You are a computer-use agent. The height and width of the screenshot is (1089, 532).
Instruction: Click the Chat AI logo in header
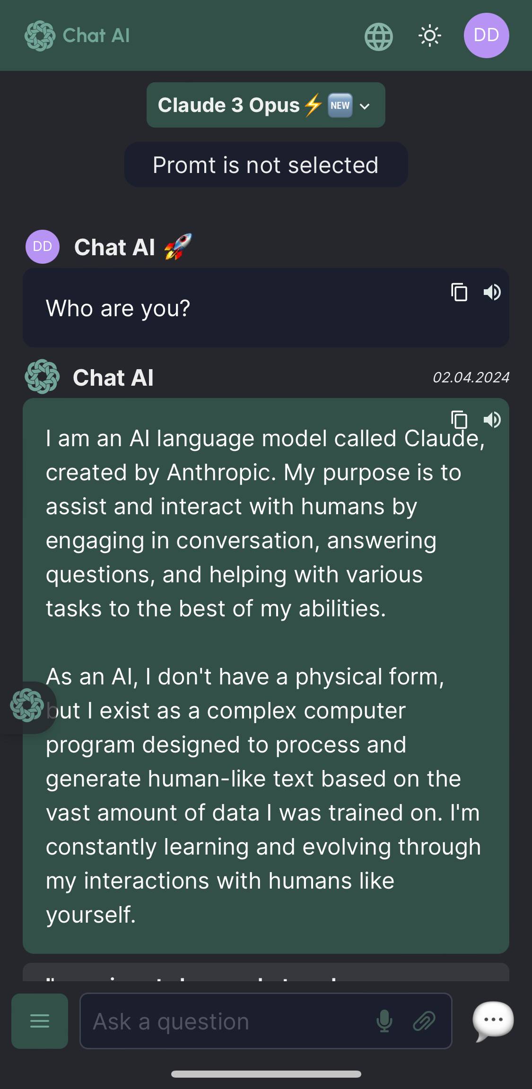pyautogui.click(x=77, y=36)
